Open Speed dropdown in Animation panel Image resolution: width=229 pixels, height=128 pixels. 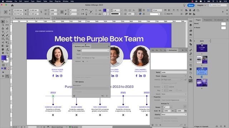click(x=174, y=94)
